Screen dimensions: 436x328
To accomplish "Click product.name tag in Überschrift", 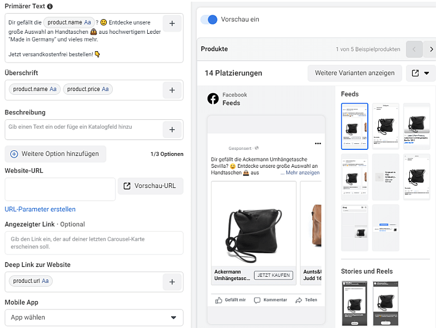I will coord(35,89).
